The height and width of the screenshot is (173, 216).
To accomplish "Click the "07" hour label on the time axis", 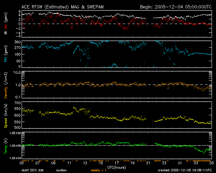I will point(37,163).
